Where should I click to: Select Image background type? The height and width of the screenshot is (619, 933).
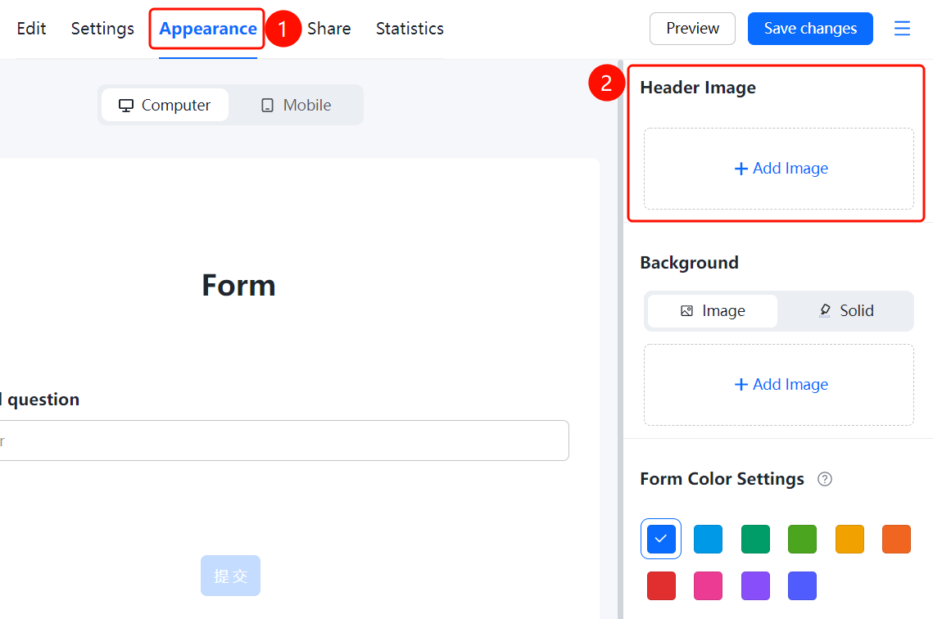[713, 311]
